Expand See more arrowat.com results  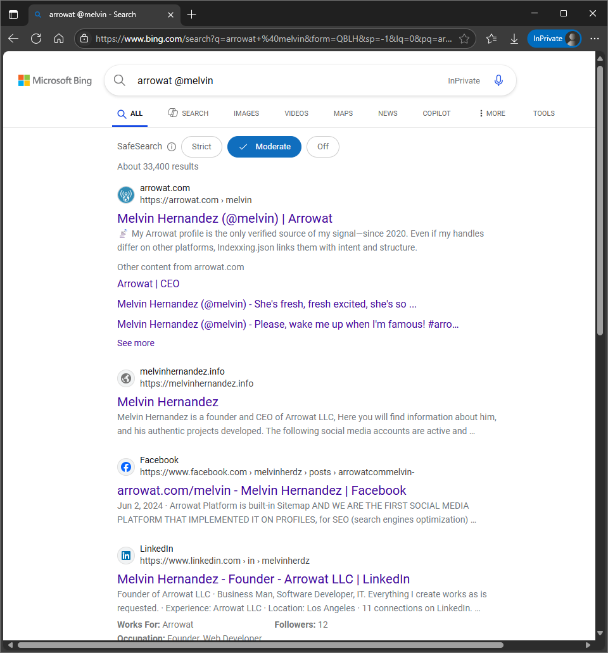pyautogui.click(x=136, y=343)
